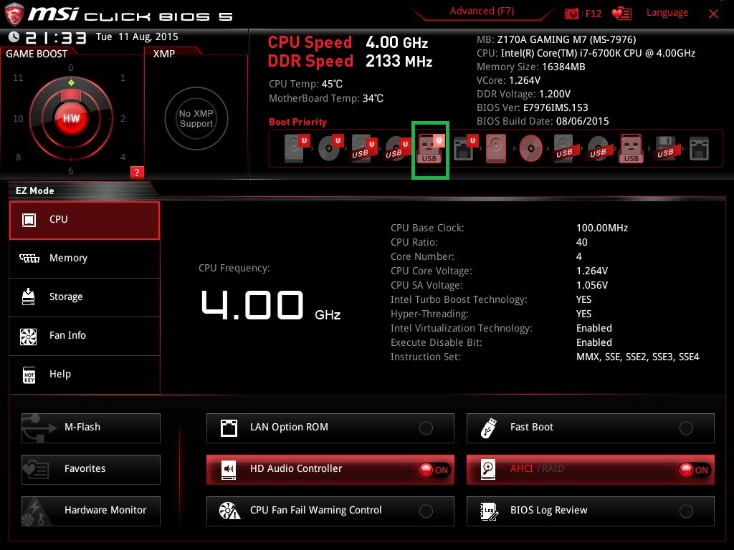Click the DDR Voltage: 1.200V line
This screenshot has height=550, width=734.
[x=523, y=94]
